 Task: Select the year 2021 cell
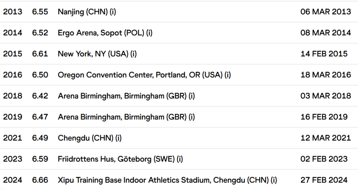[13, 138]
